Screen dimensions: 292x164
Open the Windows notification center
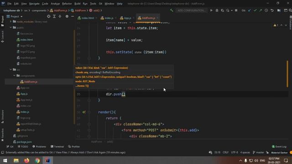click(x=286, y=160)
